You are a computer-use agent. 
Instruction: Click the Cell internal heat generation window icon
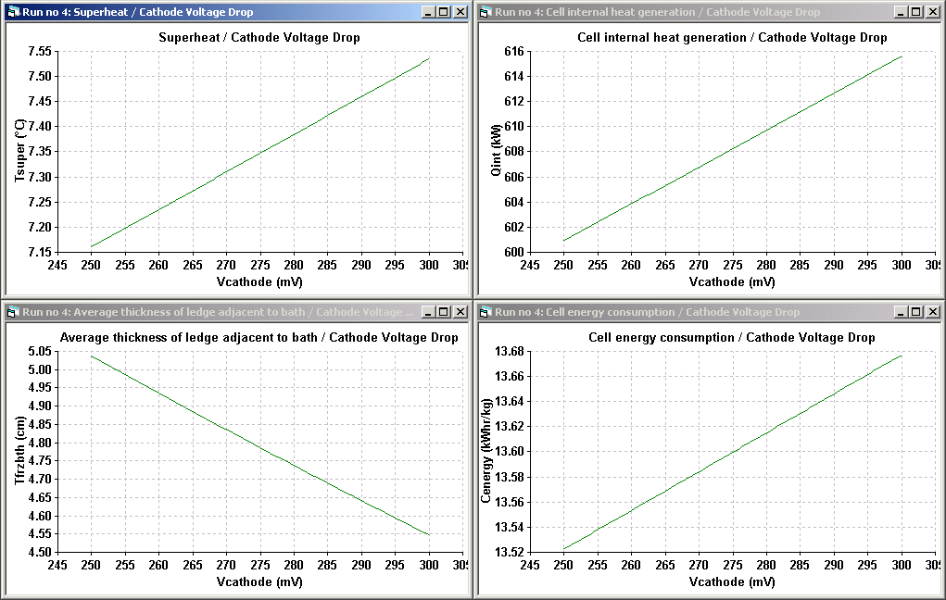point(486,12)
